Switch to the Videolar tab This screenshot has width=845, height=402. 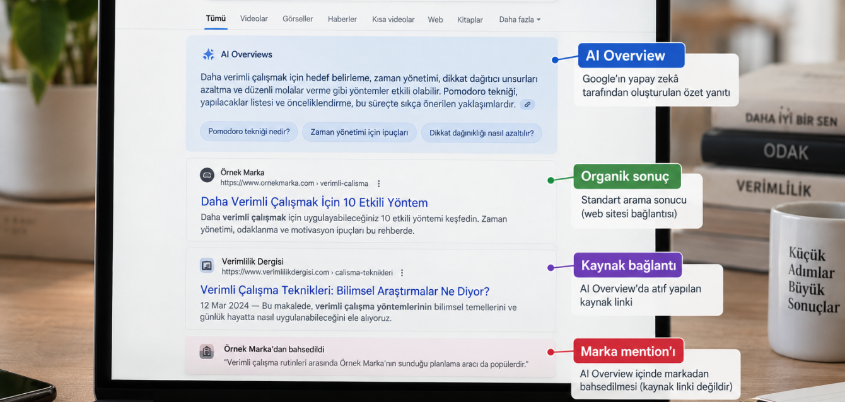(x=254, y=19)
